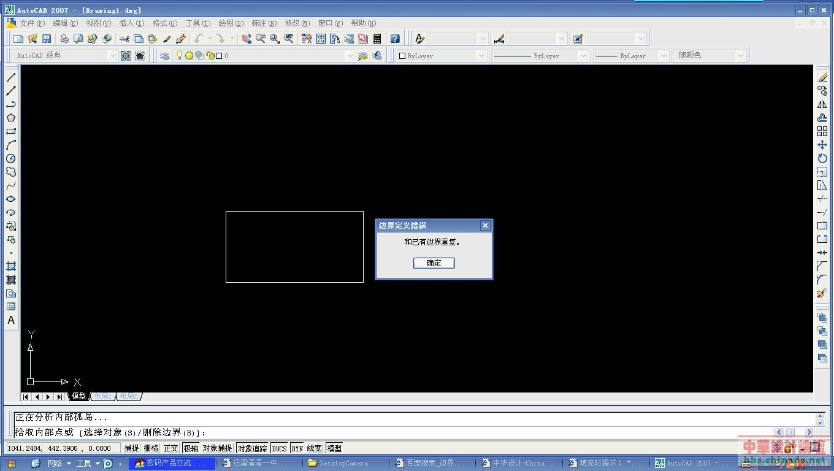This screenshot has width=834, height=471.
Task: Toggle 捕捉 snap mode in status bar
Action: (131, 448)
